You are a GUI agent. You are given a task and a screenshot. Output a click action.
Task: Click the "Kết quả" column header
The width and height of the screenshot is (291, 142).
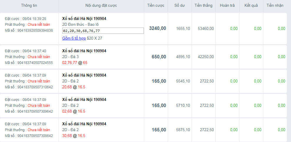(x=249, y=6)
